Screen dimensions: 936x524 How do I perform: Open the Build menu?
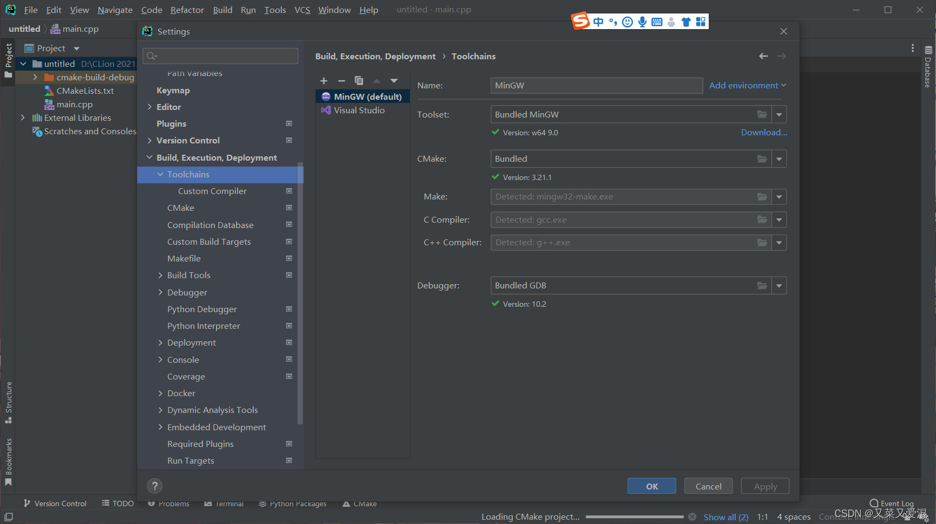(x=222, y=10)
